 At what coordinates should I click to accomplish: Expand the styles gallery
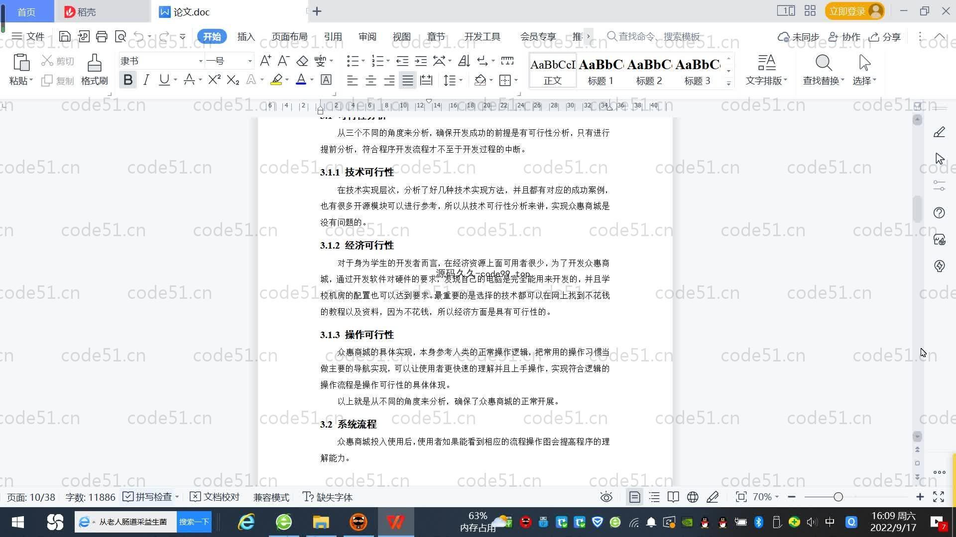[x=728, y=83]
